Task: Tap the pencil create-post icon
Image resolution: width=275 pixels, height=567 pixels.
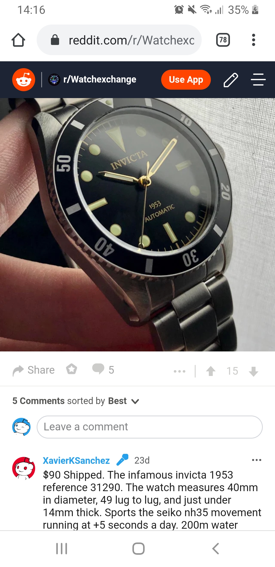Action: [x=231, y=80]
